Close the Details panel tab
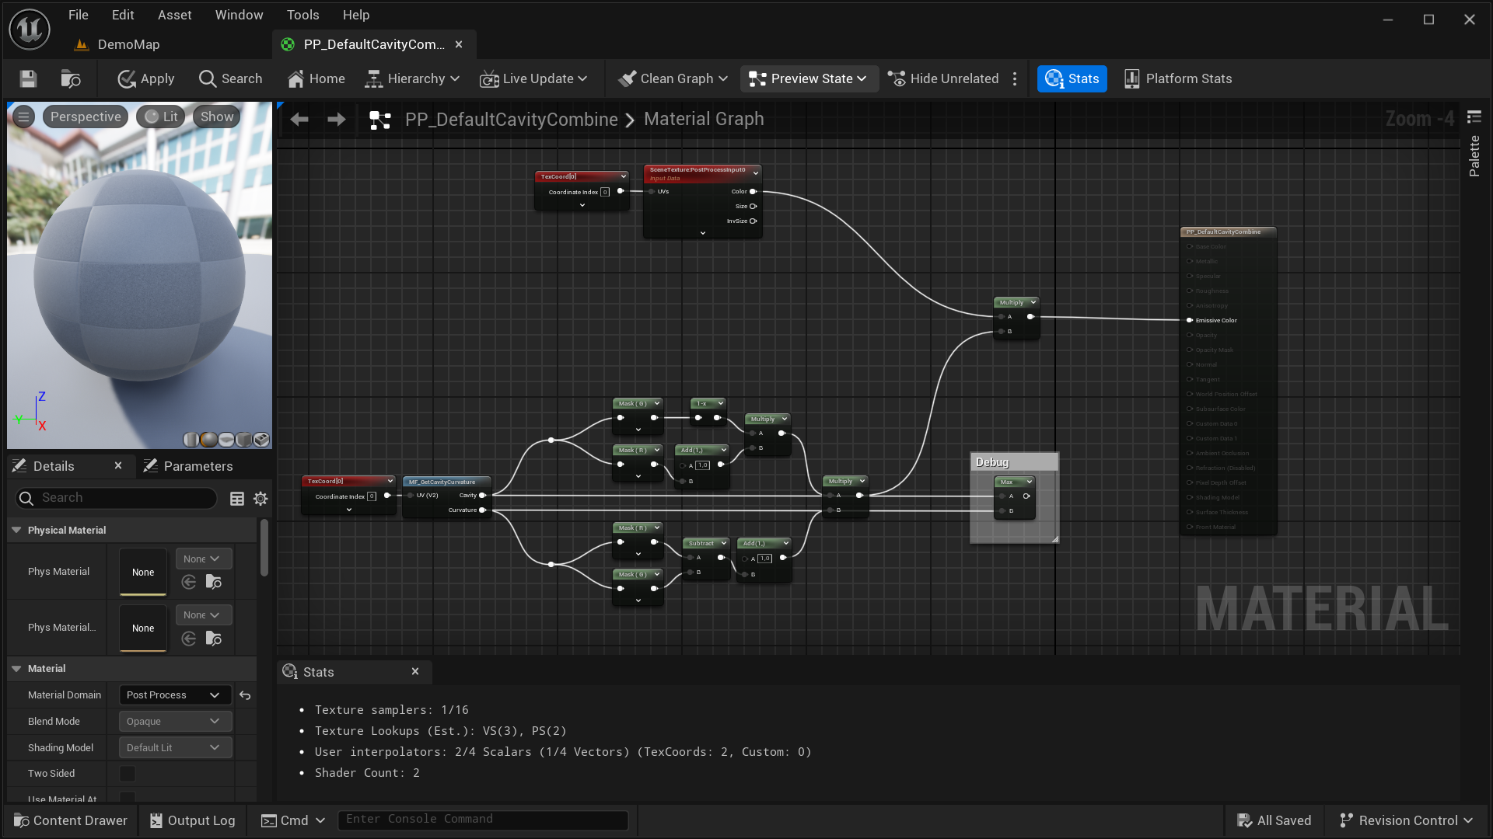This screenshot has height=839, width=1493. [x=118, y=465]
